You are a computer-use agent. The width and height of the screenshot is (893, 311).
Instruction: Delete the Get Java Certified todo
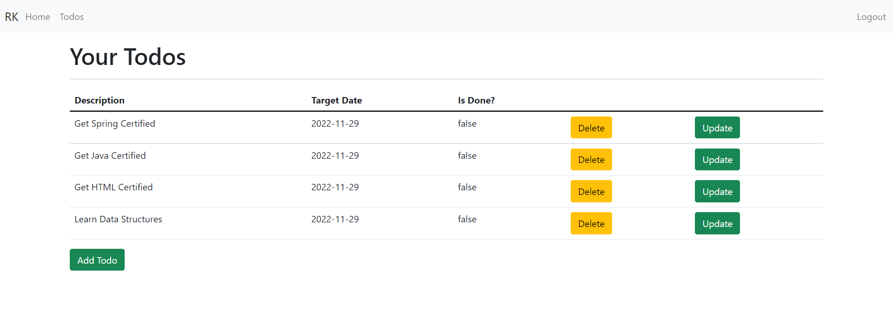pyautogui.click(x=591, y=160)
